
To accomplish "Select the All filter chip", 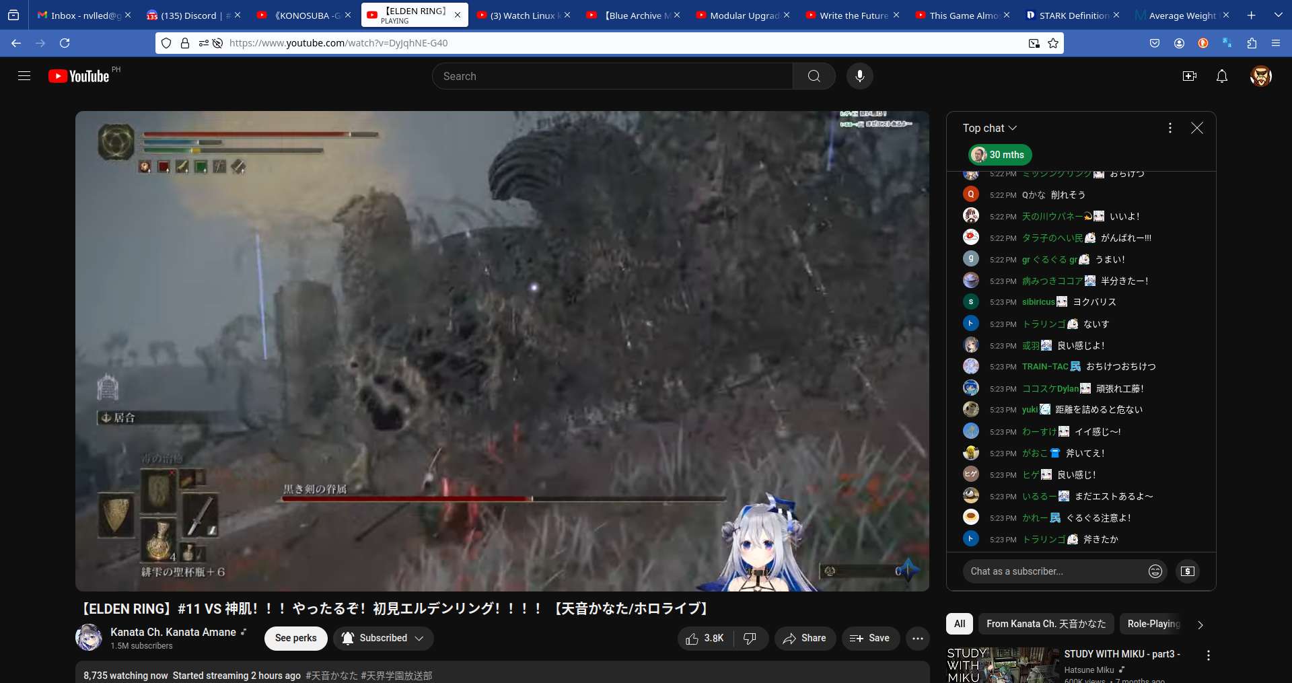I will (960, 624).
